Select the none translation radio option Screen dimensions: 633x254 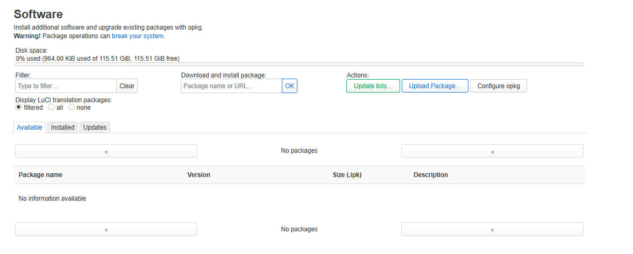72,108
